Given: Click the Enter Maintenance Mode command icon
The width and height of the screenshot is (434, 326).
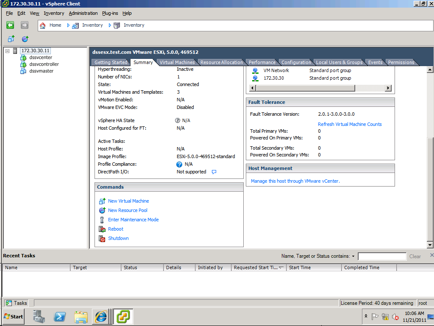Looking at the screenshot, I should pyautogui.click(x=102, y=220).
